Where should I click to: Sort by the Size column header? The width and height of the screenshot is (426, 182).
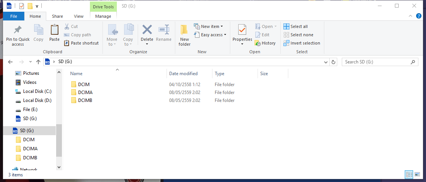(x=264, y=74)
